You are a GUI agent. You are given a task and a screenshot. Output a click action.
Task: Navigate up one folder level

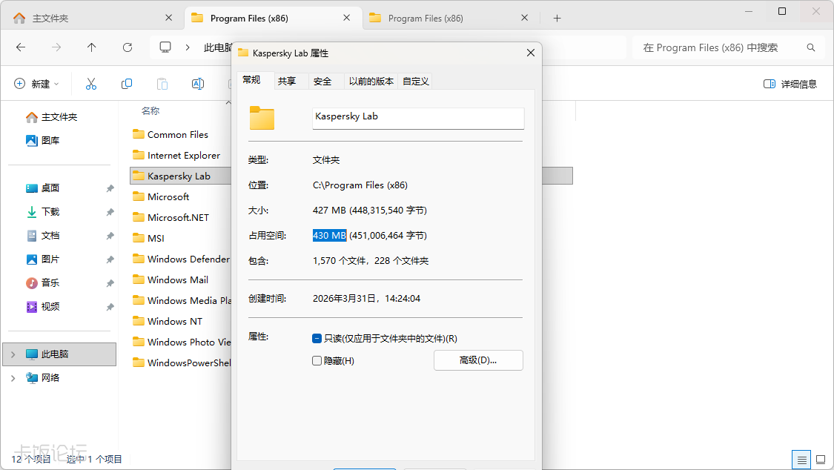tap(91, 47)
